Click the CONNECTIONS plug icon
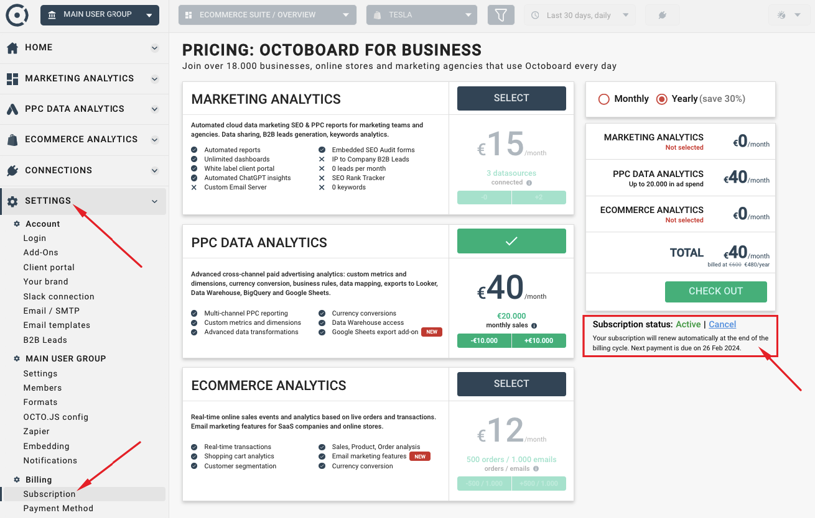Image resolution: width=815 pixels, height=518 pixels. coord(12,170)
